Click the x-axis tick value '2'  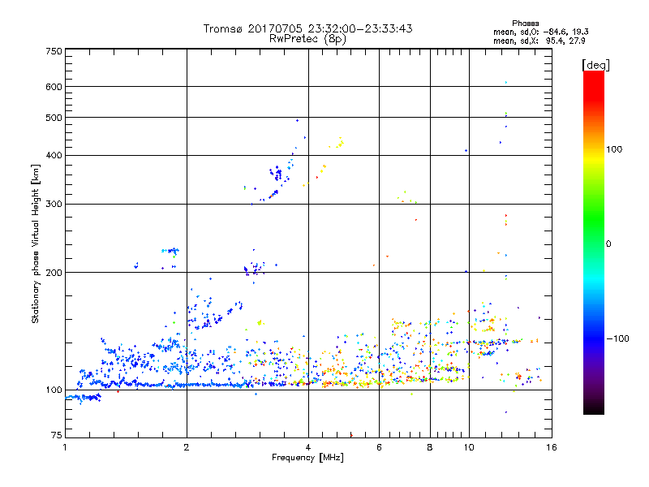click(x=187, y=447)
